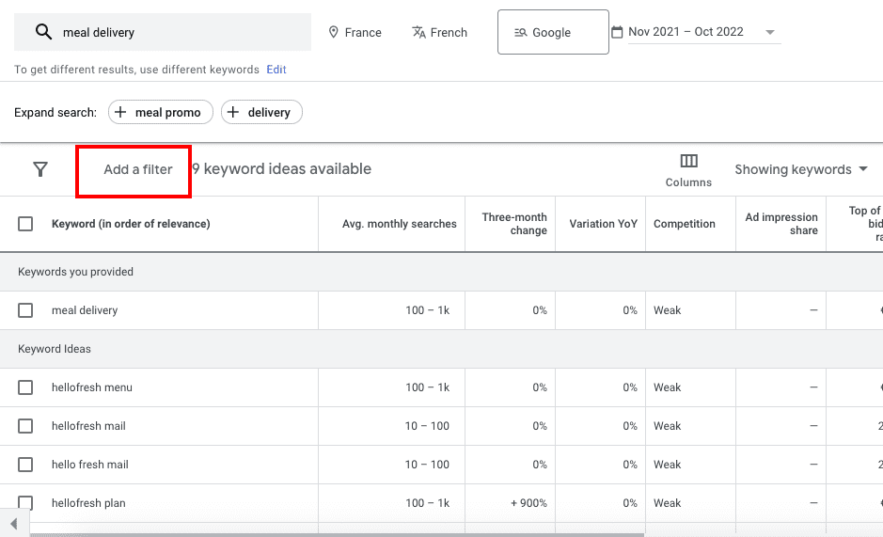Check the hellofresh plan row

25,502
